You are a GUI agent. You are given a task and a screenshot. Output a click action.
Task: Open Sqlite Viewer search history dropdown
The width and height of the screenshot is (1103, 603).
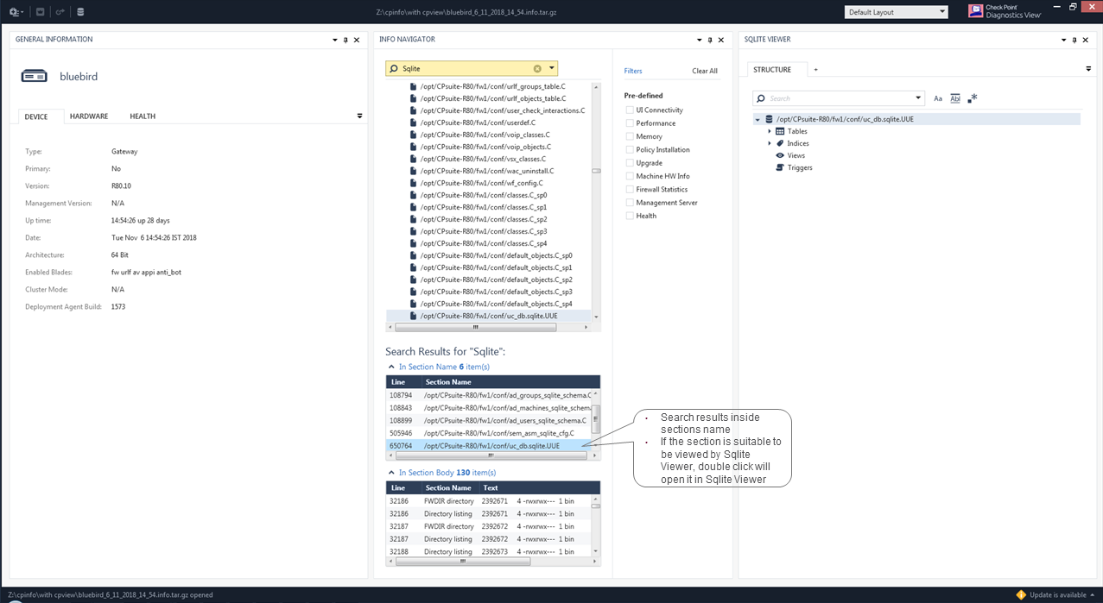point(918,98)
